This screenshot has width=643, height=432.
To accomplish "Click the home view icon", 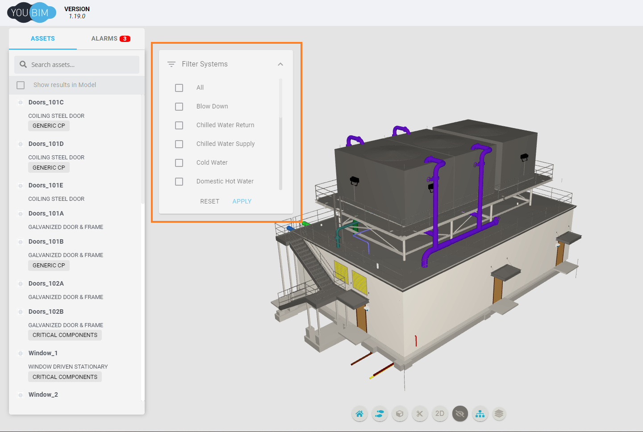I will click(359, 414).
